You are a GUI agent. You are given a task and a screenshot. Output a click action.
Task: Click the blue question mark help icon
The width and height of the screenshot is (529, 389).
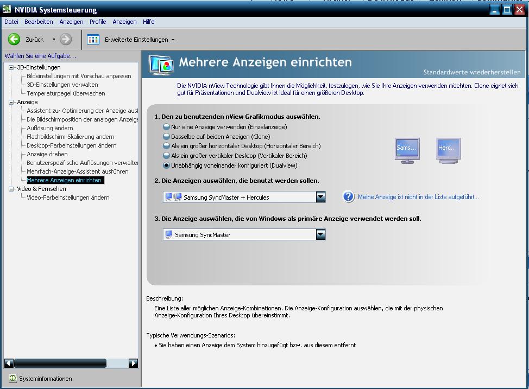[349, 196]
